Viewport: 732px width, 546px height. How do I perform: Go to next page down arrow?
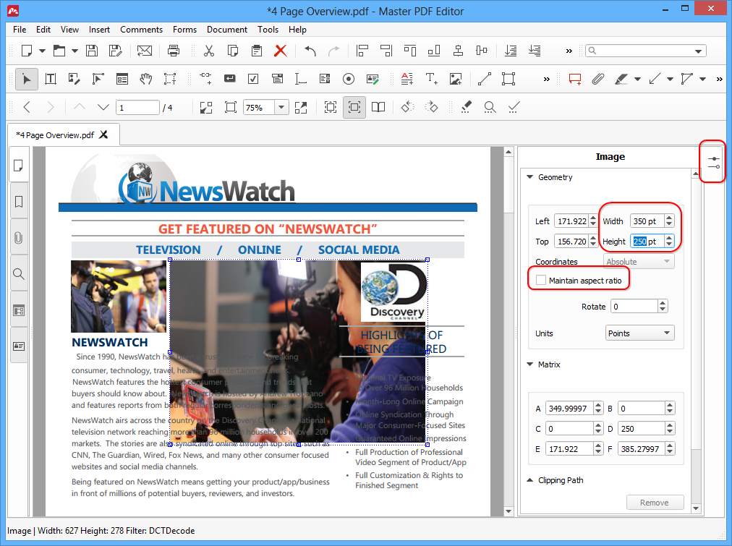(103, 107)
